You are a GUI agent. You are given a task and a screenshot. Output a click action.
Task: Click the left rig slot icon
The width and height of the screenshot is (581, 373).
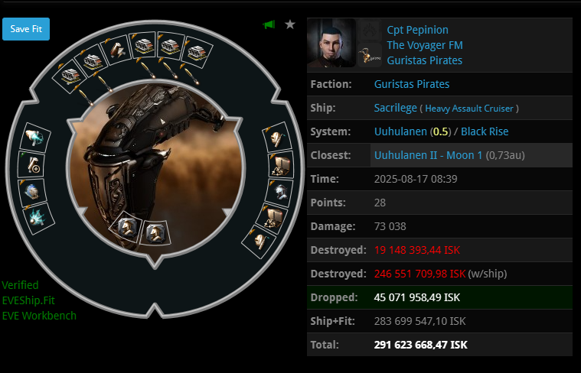coord(126,227)
